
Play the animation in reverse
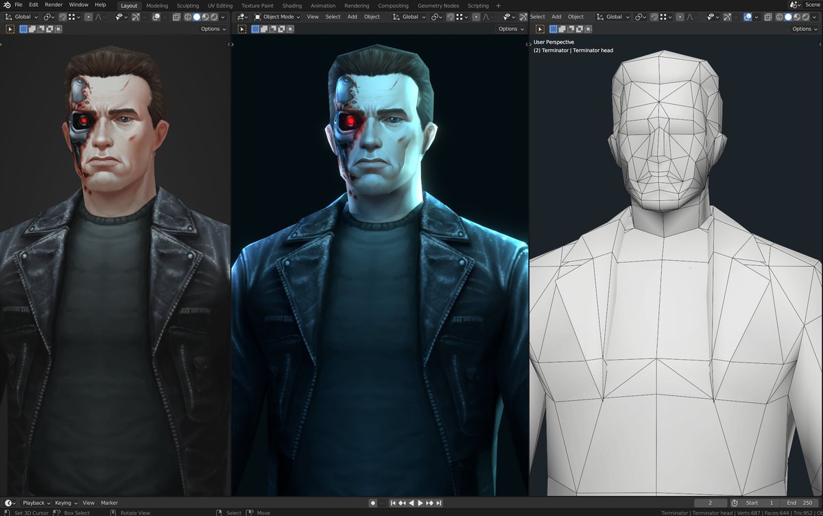click(411, 503)
